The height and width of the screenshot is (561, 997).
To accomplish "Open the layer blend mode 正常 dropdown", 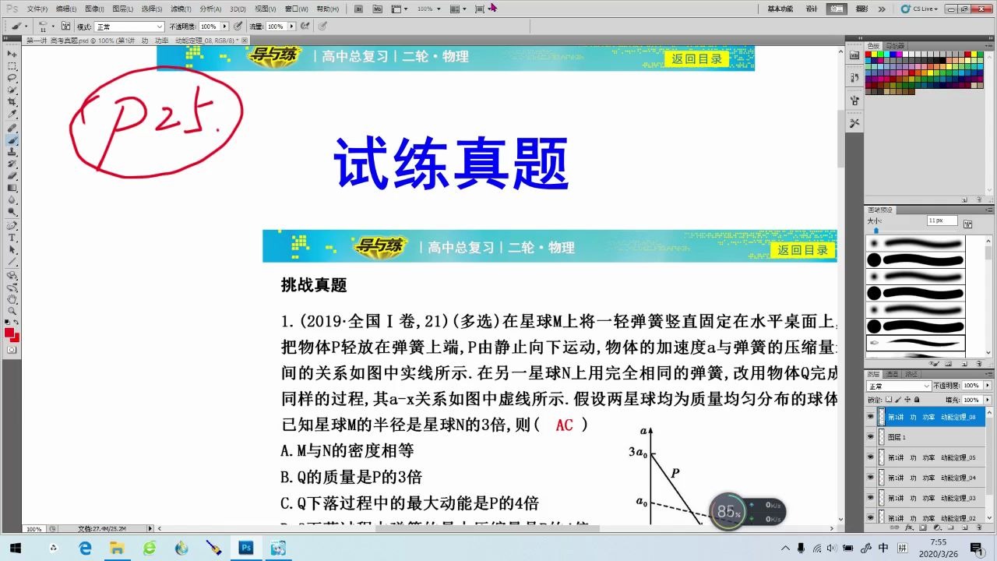I will click(x=899, y=386).
